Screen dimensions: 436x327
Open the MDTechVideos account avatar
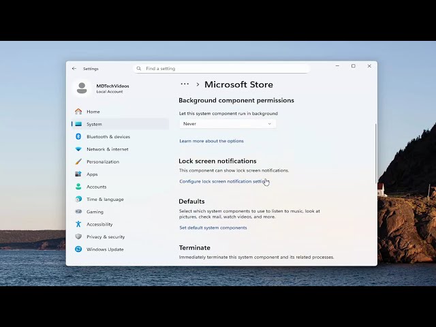click(x=82, y=88)
